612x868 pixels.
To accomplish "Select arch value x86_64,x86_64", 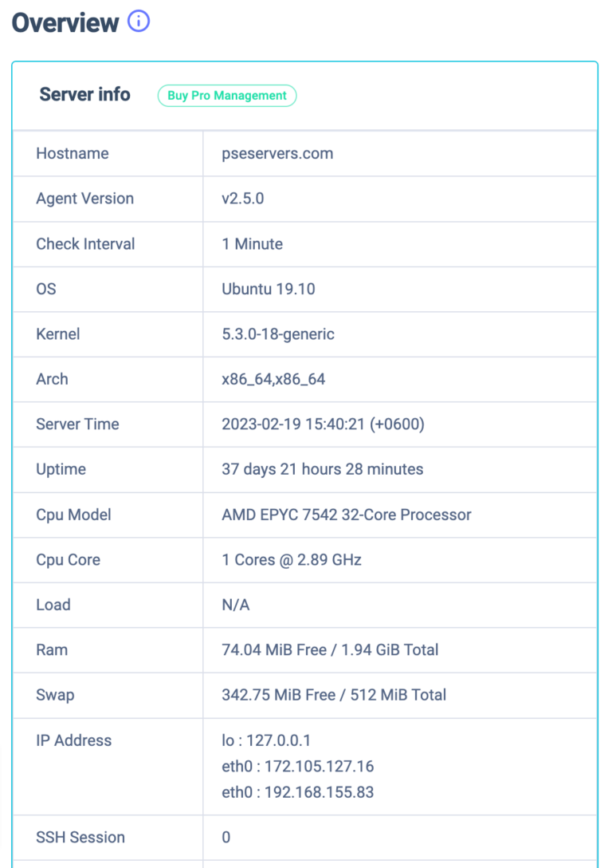I will pyautogui.click(x=273, y=379).
